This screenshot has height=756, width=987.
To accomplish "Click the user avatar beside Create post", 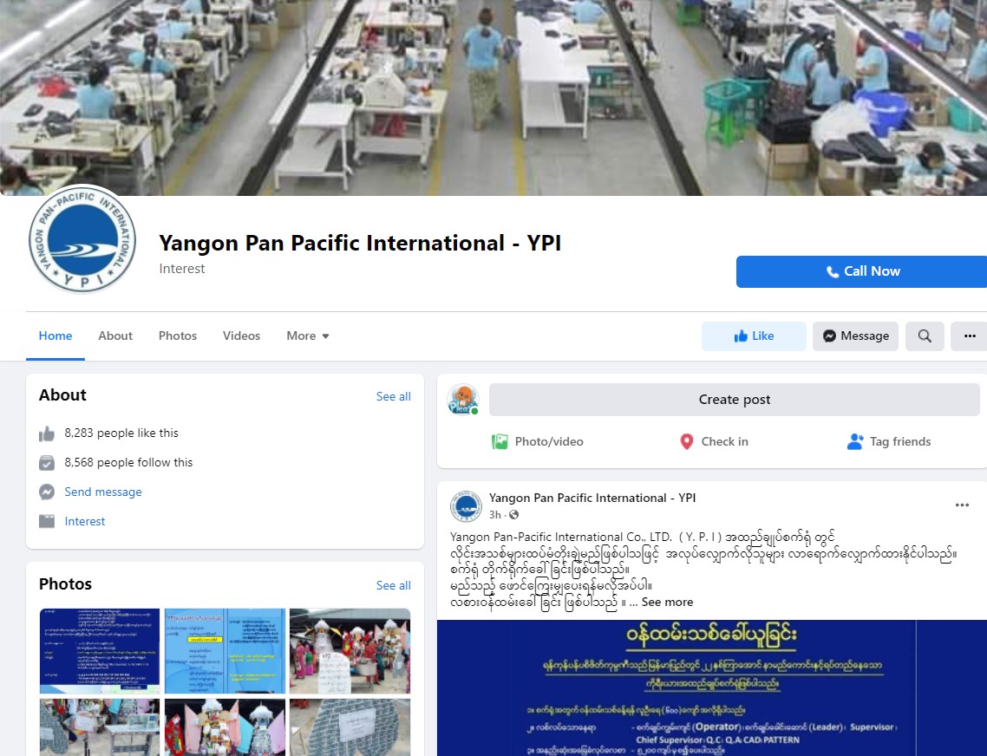I will tap(463, 400).
